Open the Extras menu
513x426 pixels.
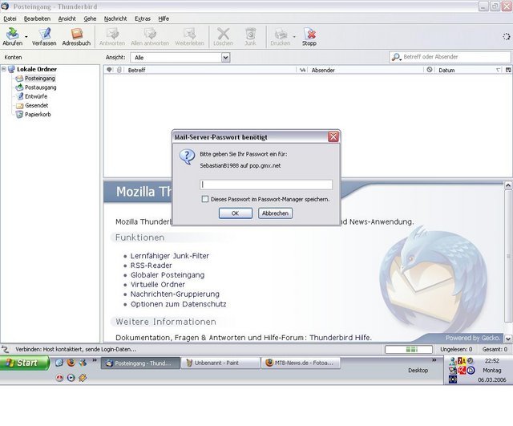(143, 18)
